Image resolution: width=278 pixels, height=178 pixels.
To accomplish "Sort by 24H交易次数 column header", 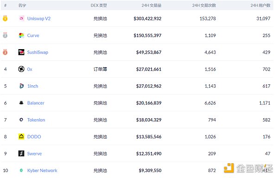I will (204, 6).
